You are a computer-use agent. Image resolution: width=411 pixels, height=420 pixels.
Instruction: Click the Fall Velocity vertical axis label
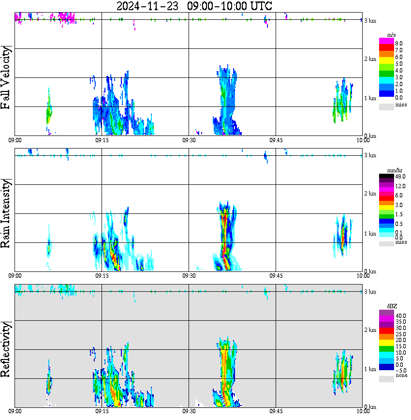coord(5,77)
